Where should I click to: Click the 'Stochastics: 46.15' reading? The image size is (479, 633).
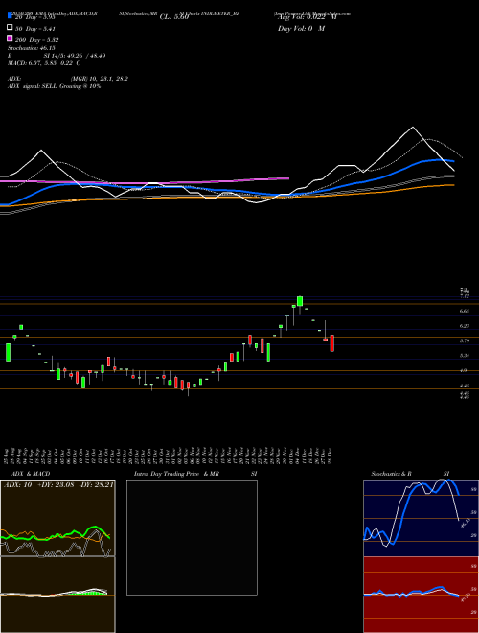click(x=31, y=48)
